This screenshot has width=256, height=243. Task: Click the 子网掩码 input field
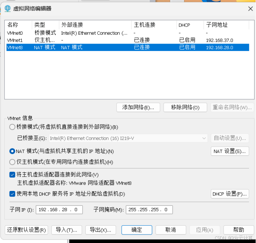click(149, 210)
